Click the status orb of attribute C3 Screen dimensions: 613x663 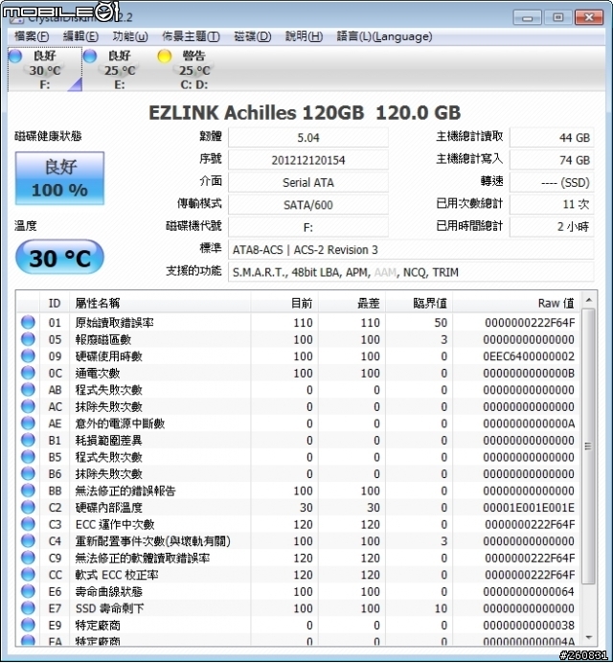tap(28, 524)
